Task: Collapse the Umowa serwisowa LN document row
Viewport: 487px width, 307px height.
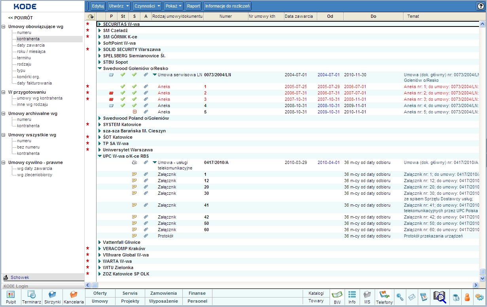Action: [x=155, y=75]
